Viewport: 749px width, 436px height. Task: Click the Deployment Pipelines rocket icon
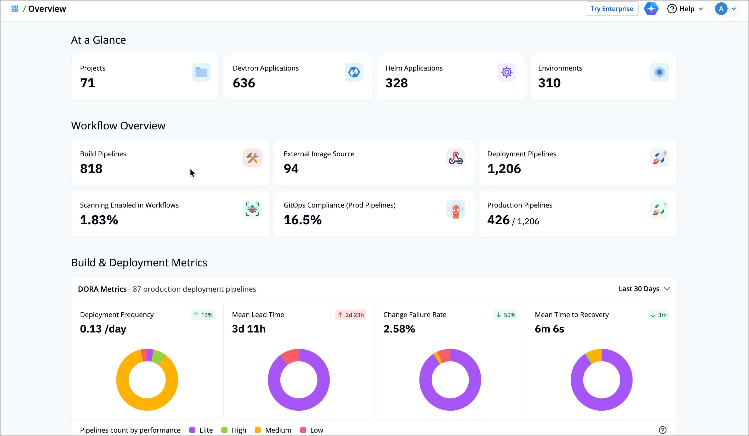click(659, 158)
